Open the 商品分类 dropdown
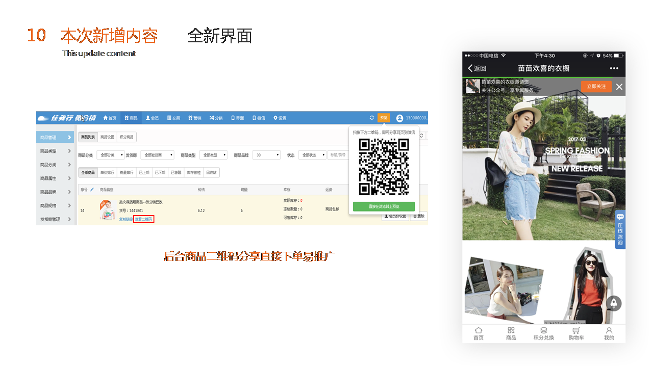Screen dimensions: 653x367 tap(112, 155)
